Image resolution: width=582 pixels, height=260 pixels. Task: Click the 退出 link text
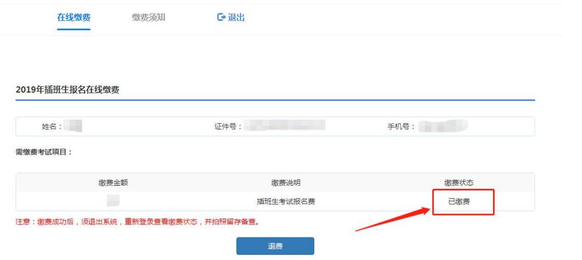(236, 17)
